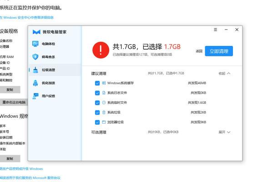Click the 共发现1.6GB value
Viewport: 273px width, 182px height.
(197, 102)
